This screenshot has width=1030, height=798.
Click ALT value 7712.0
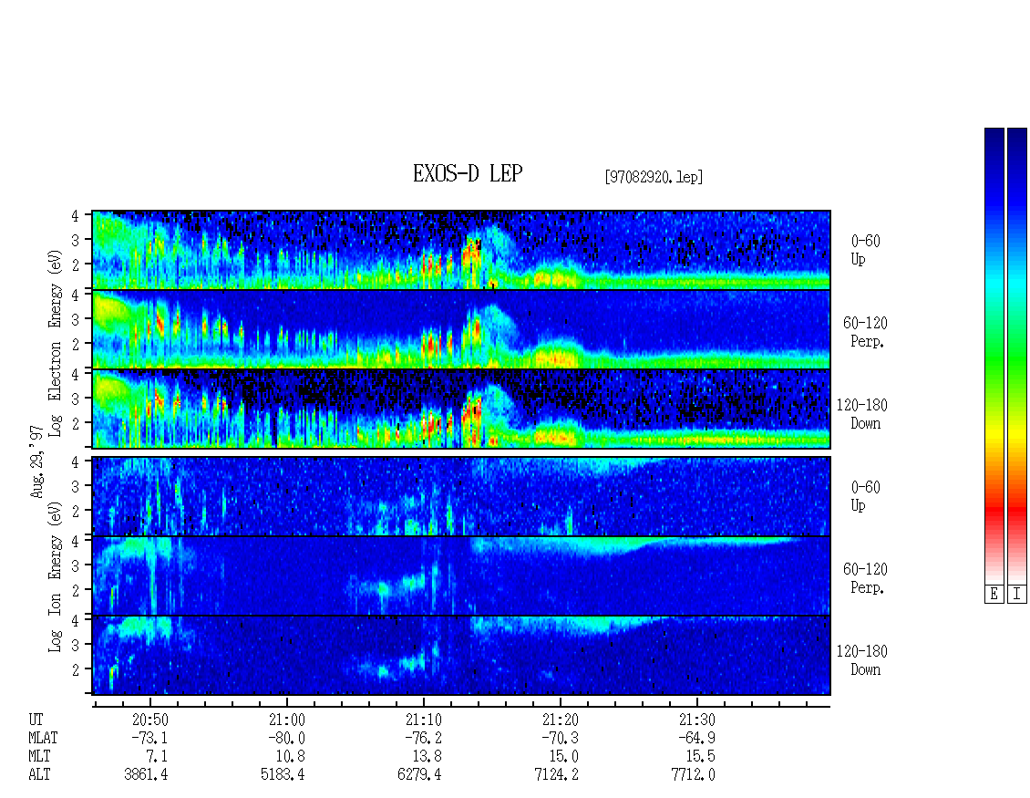pyautogui.click(x=693, y=775)
